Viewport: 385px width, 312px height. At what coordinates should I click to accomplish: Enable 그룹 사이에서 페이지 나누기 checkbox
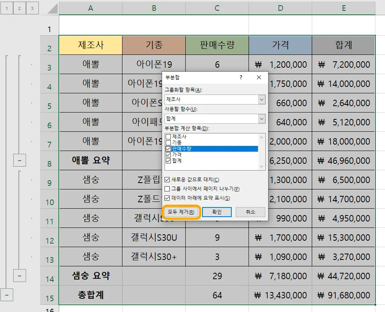167,189
